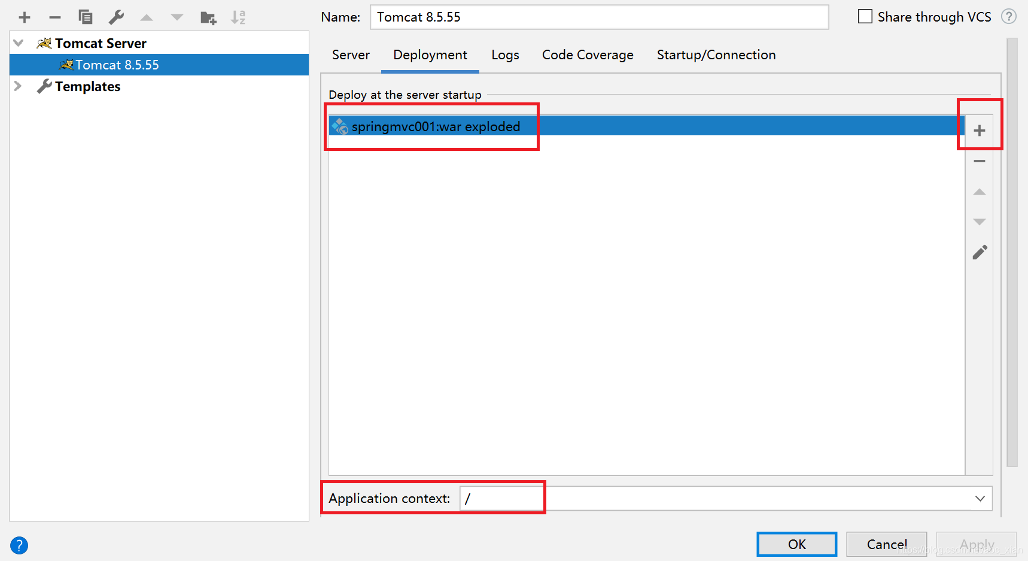Open the Application context dropdown arrow
This screenshot has width=1028, height=561.
980,499
